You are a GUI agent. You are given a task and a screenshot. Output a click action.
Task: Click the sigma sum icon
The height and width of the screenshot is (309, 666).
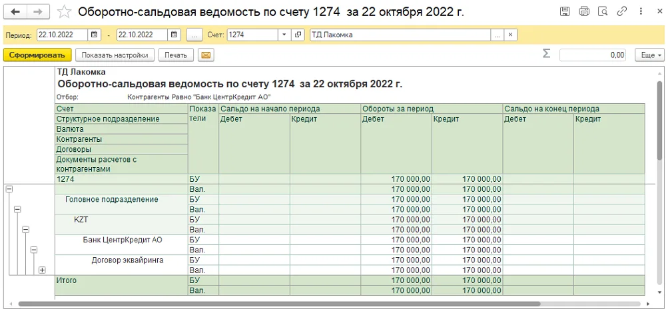click(x=547, y=54)
